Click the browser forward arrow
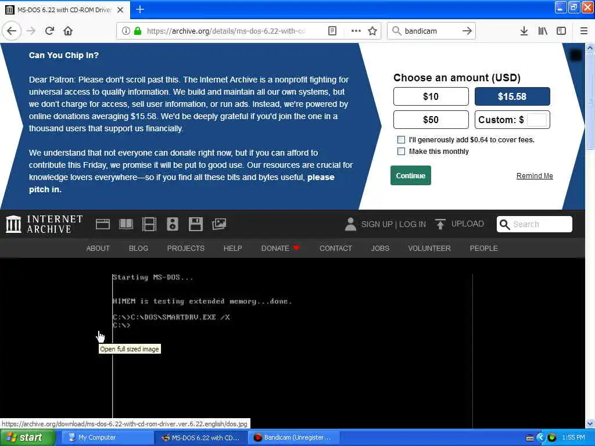 click(x=31, y=31)
